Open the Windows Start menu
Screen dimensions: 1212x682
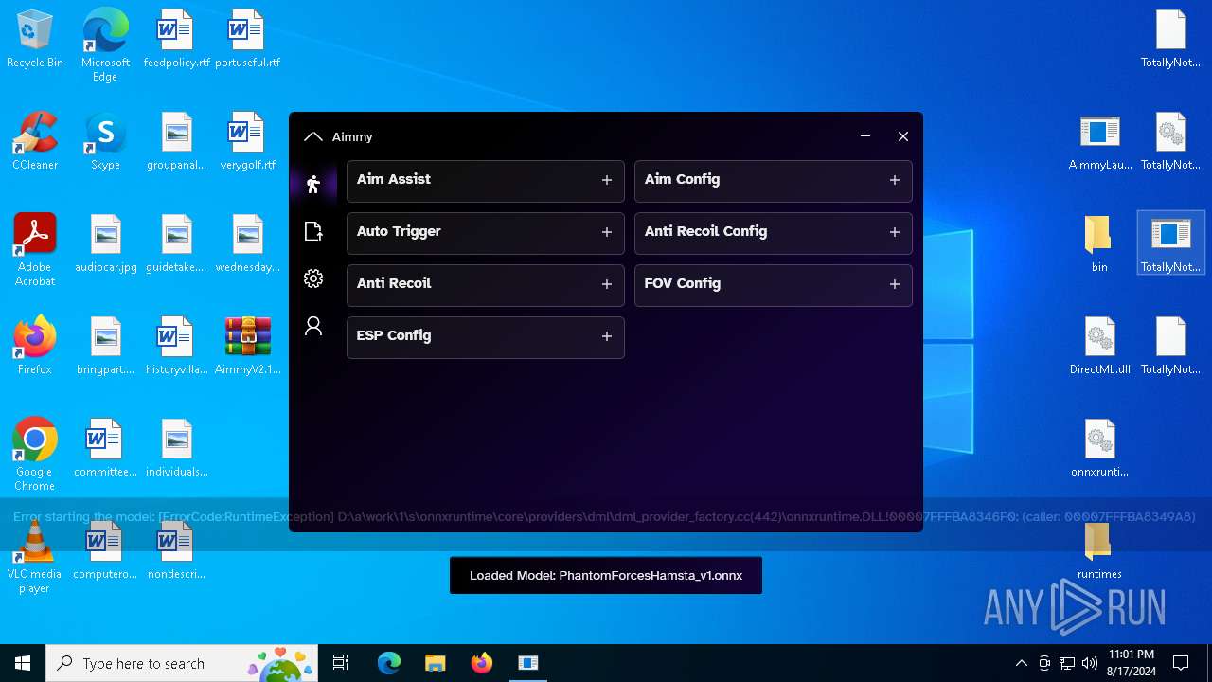click(x=23, y=663)
